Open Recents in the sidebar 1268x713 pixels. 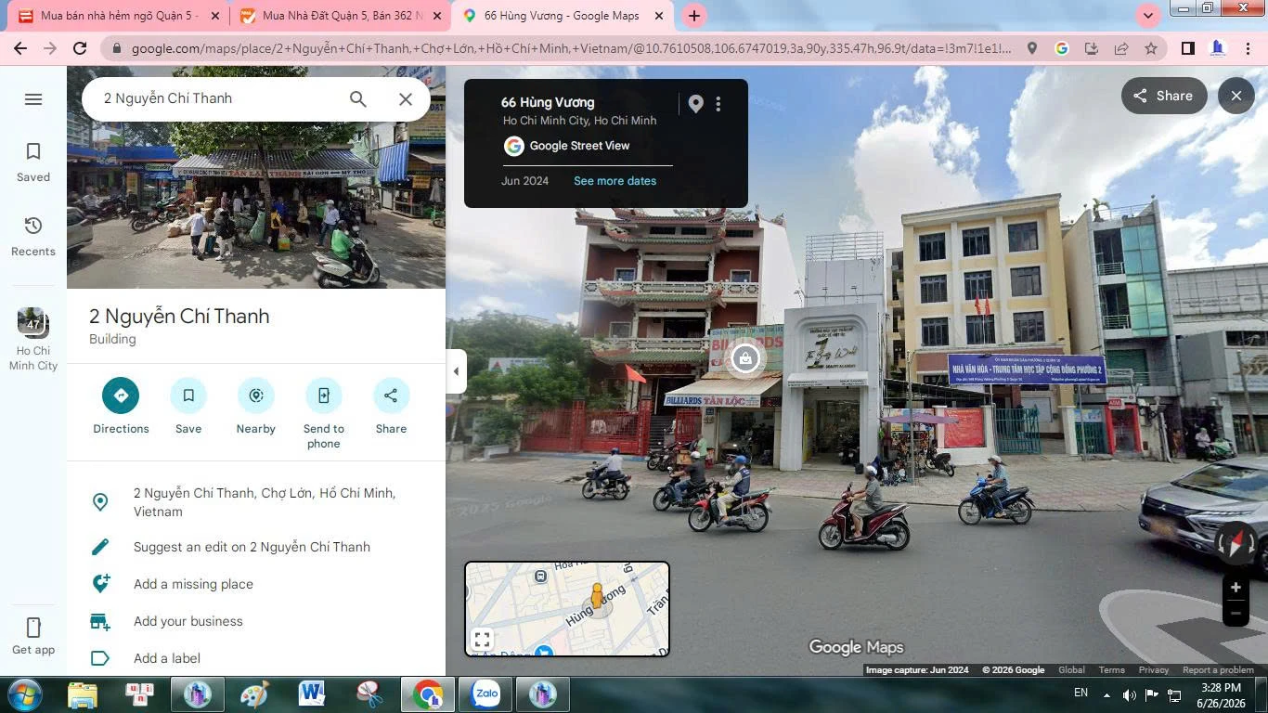(33, 236)
